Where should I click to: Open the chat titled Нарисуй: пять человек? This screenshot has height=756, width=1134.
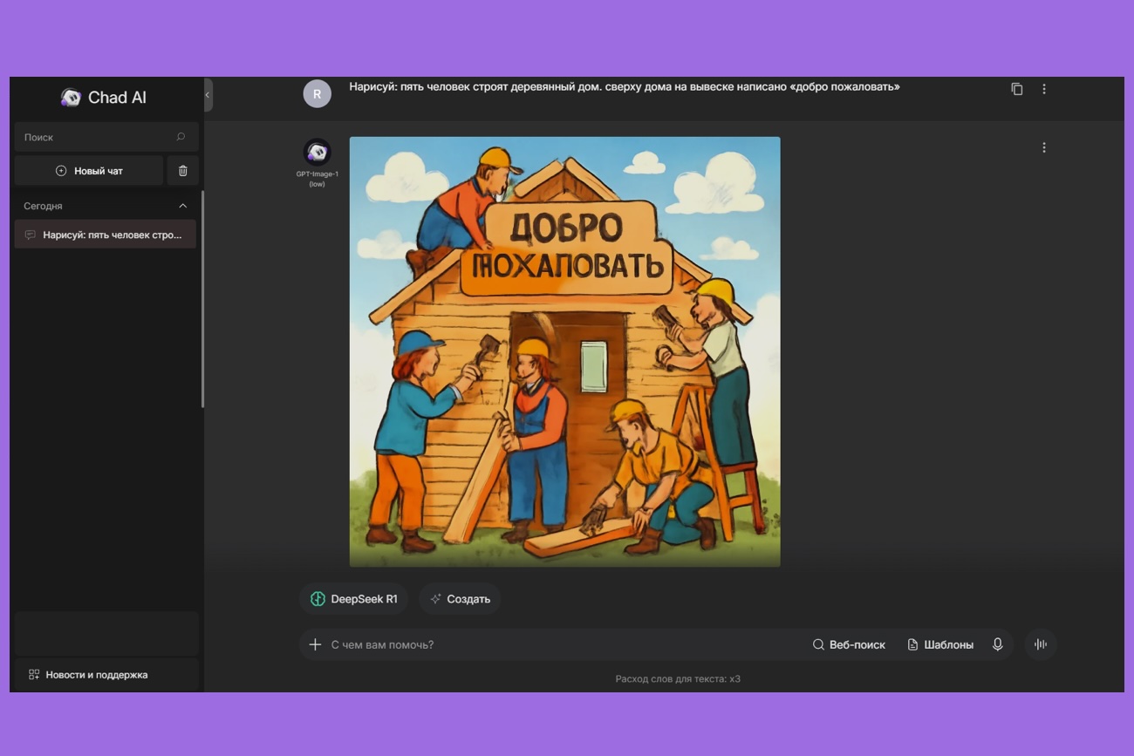pyautogui.click(x=106, y=235)
